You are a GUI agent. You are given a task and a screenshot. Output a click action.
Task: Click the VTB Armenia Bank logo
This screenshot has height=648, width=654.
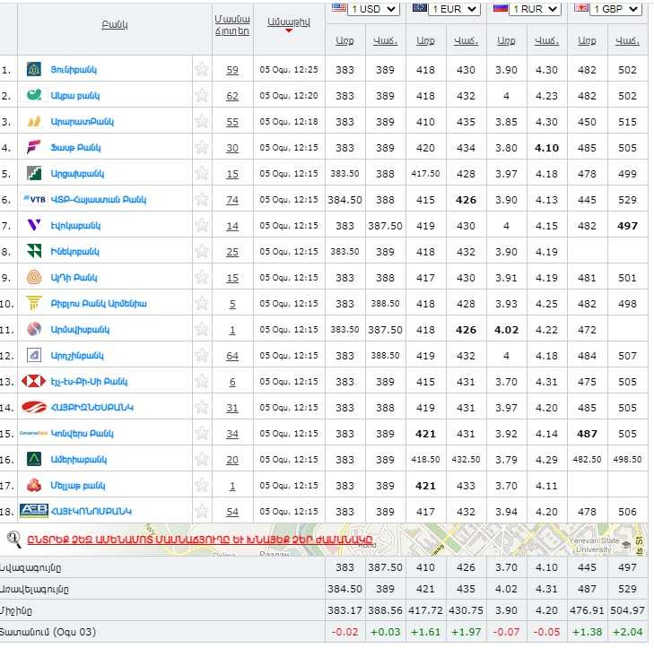(x=33, y=200)
